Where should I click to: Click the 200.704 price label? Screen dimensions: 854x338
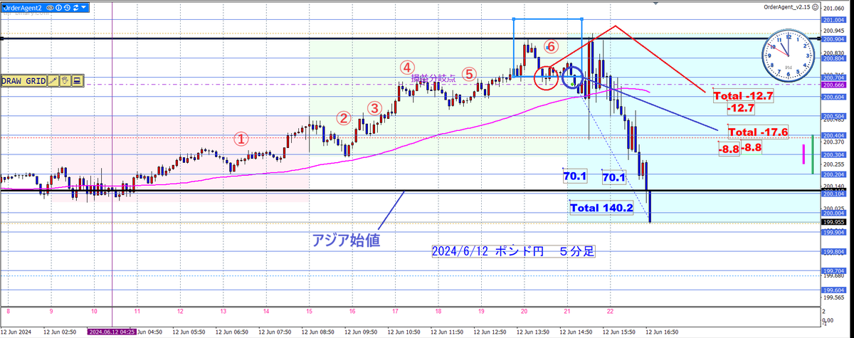833,78
